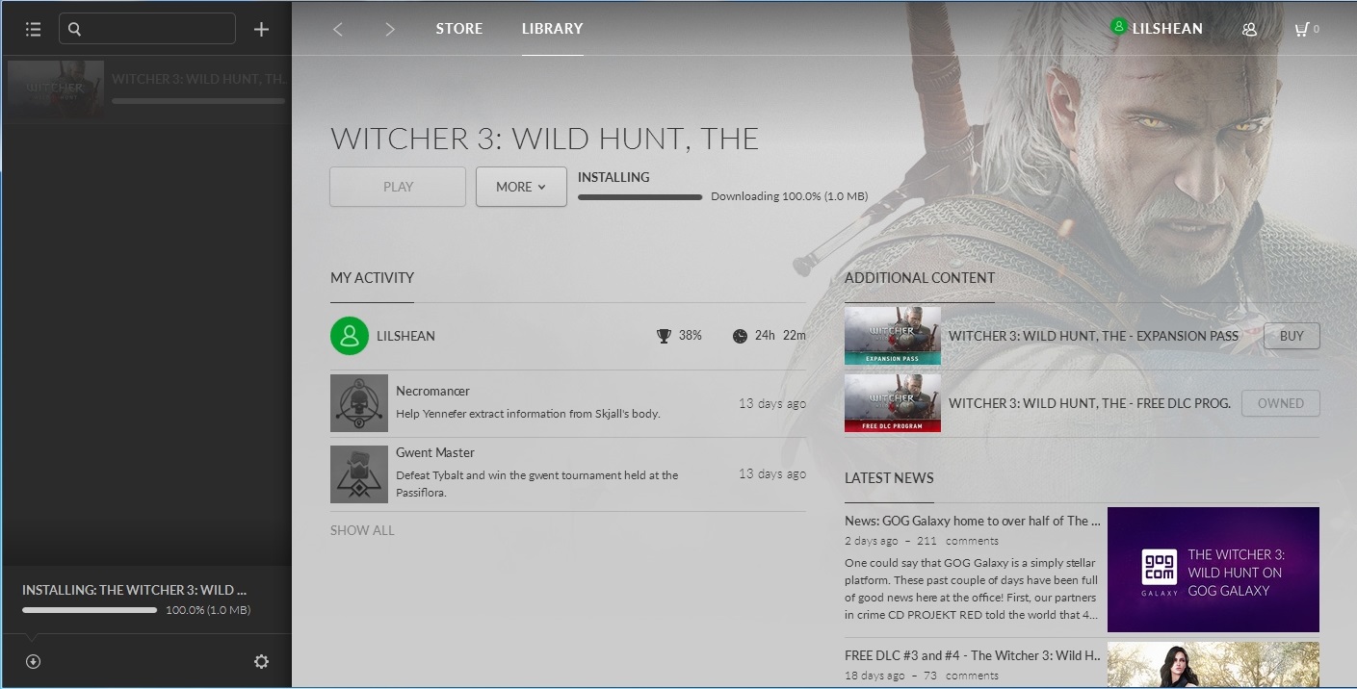Toggle the library list view icon

[x=34, y=29]
